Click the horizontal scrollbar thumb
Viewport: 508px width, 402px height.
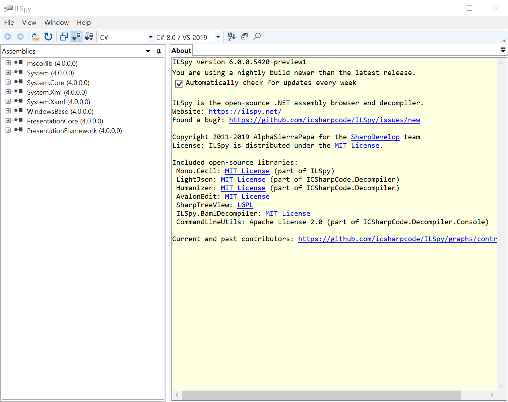[321, 395]
